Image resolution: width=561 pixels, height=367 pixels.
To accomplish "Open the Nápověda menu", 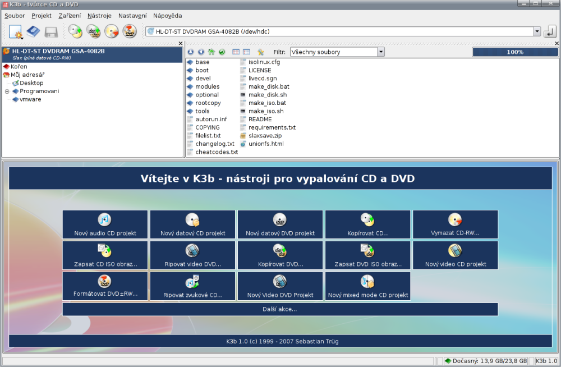I will point(167,16).
